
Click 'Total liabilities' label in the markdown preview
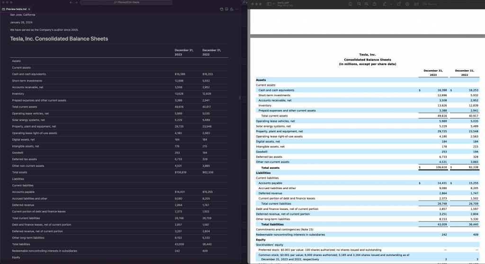pos(21,245)
